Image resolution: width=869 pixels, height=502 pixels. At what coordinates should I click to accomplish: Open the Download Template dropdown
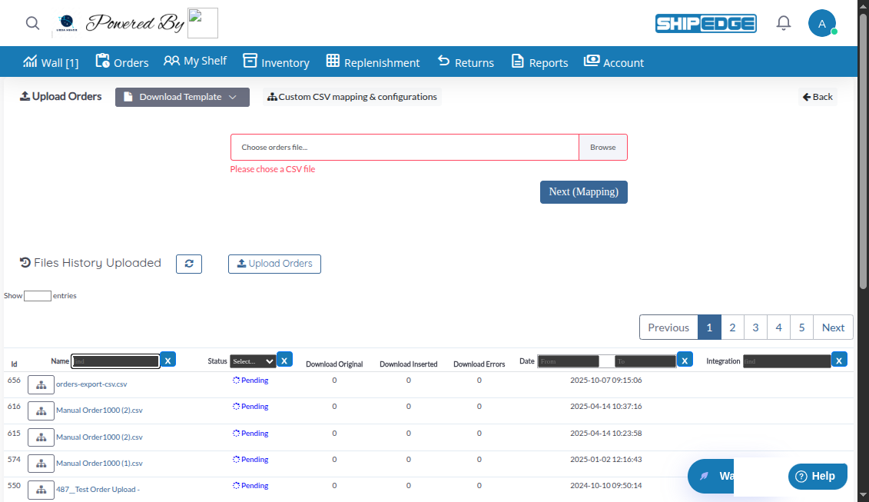(181, 97)
